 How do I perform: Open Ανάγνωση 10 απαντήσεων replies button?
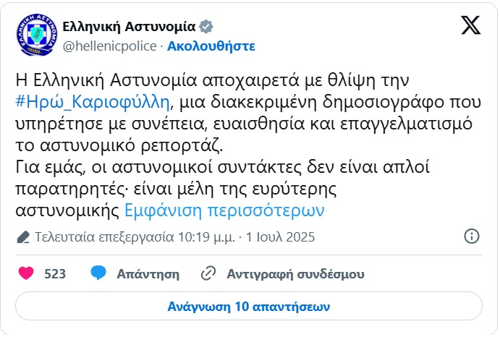click(249, 305)
